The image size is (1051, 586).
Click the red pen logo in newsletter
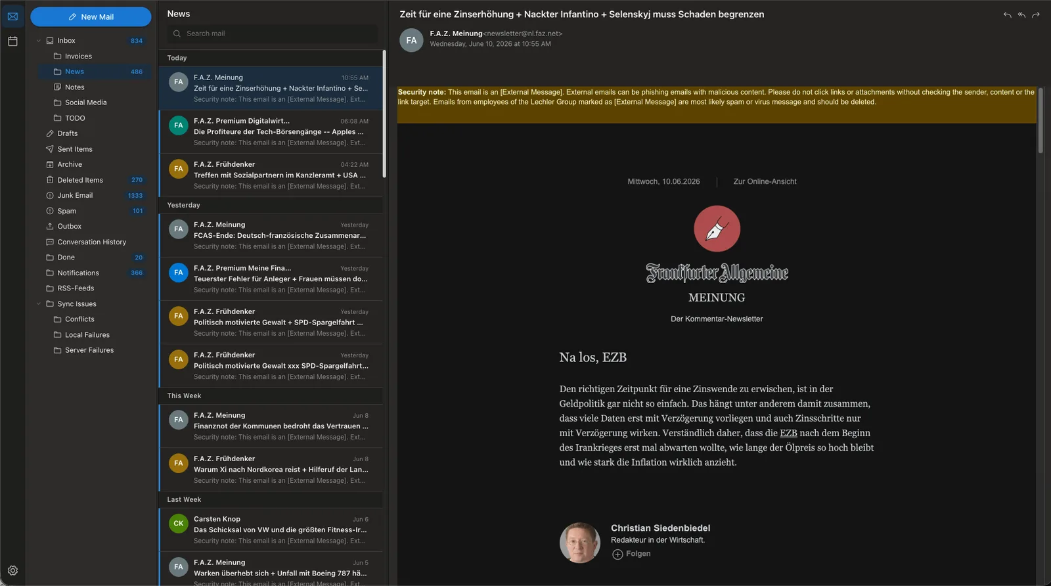(x=717, y=229)
